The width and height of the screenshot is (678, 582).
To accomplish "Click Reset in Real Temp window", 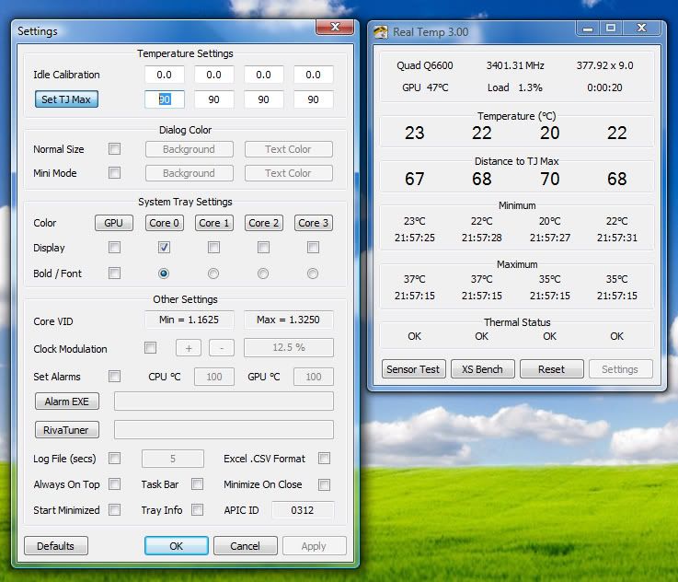I will (552, 369).
